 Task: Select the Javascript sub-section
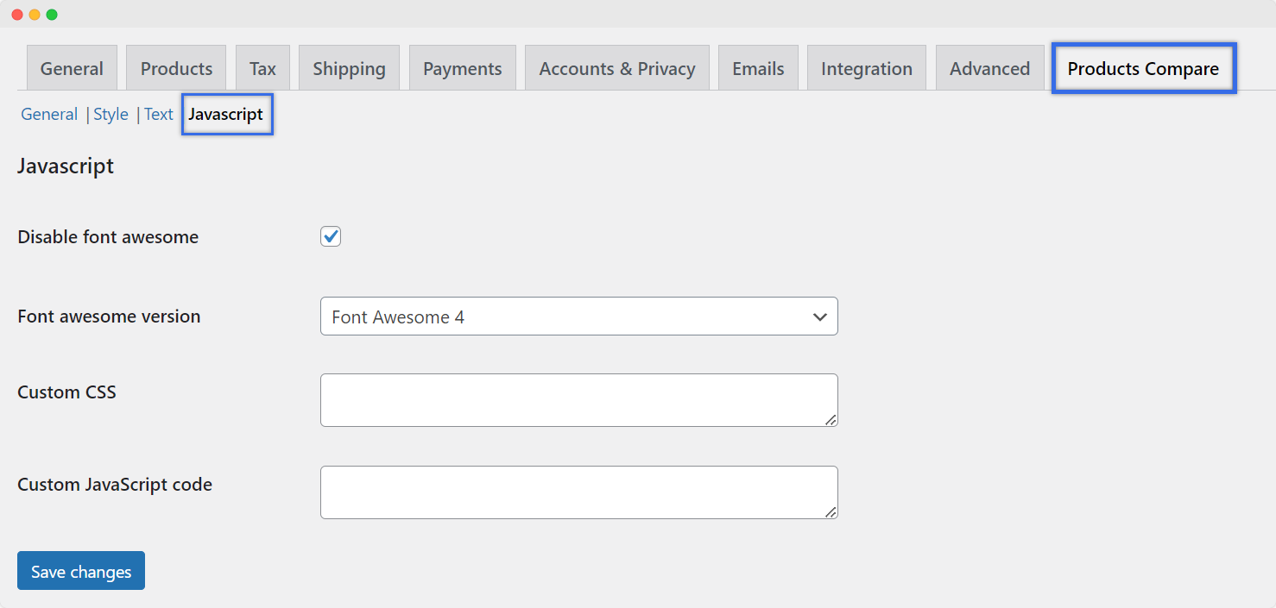tap(226, 115)
